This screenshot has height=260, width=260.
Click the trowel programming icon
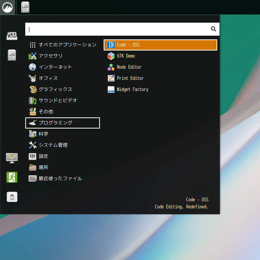click(33, 123)
